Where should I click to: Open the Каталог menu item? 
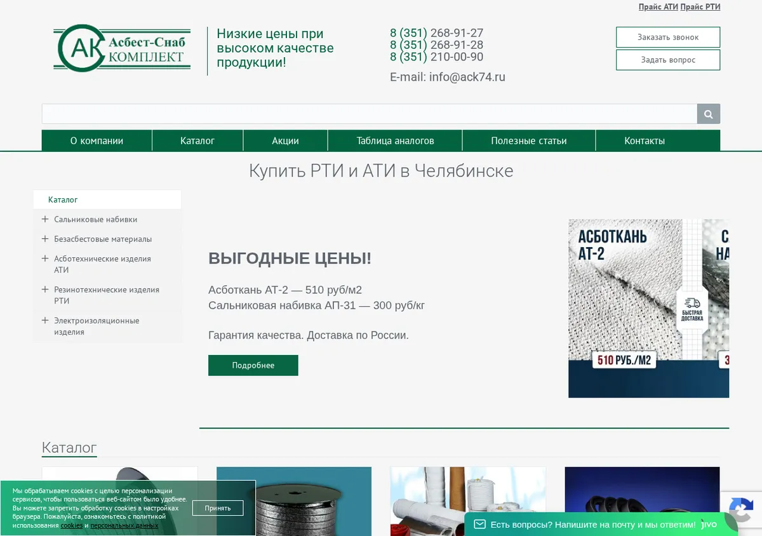coord(197,141)
